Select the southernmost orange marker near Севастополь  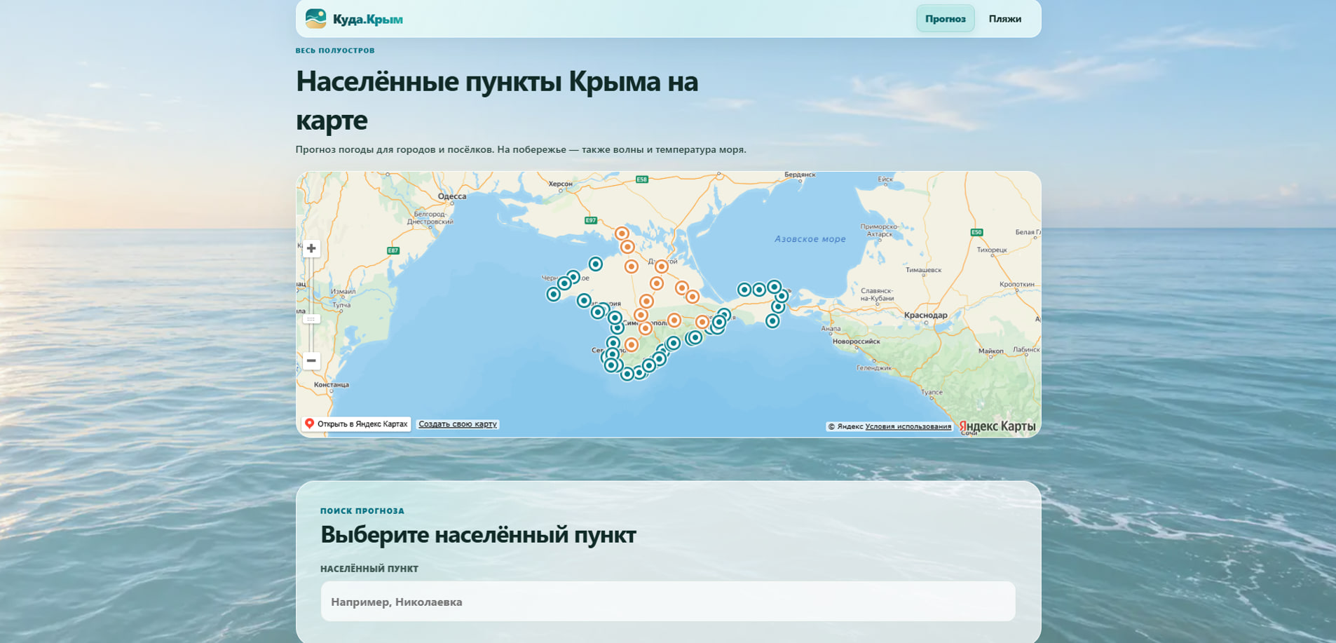tap(632, 344)
